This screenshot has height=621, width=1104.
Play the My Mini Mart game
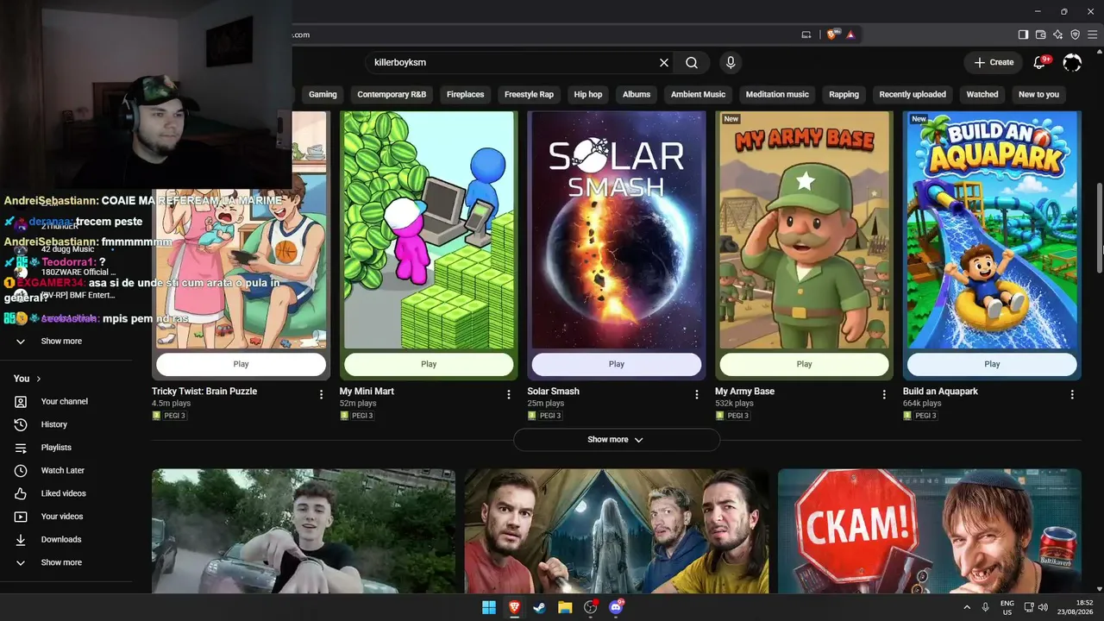pos(429,364)
